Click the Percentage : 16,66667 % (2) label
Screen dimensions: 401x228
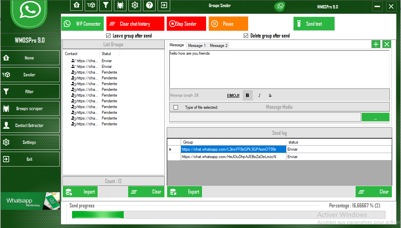(355, 206)
